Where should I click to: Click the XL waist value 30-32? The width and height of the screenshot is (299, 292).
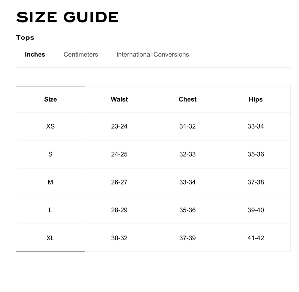point(119,238)
